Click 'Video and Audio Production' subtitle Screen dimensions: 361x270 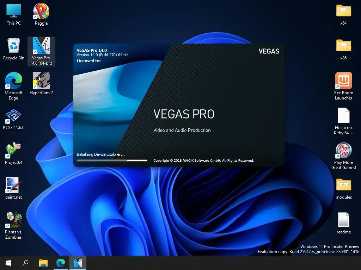[182, 130]
